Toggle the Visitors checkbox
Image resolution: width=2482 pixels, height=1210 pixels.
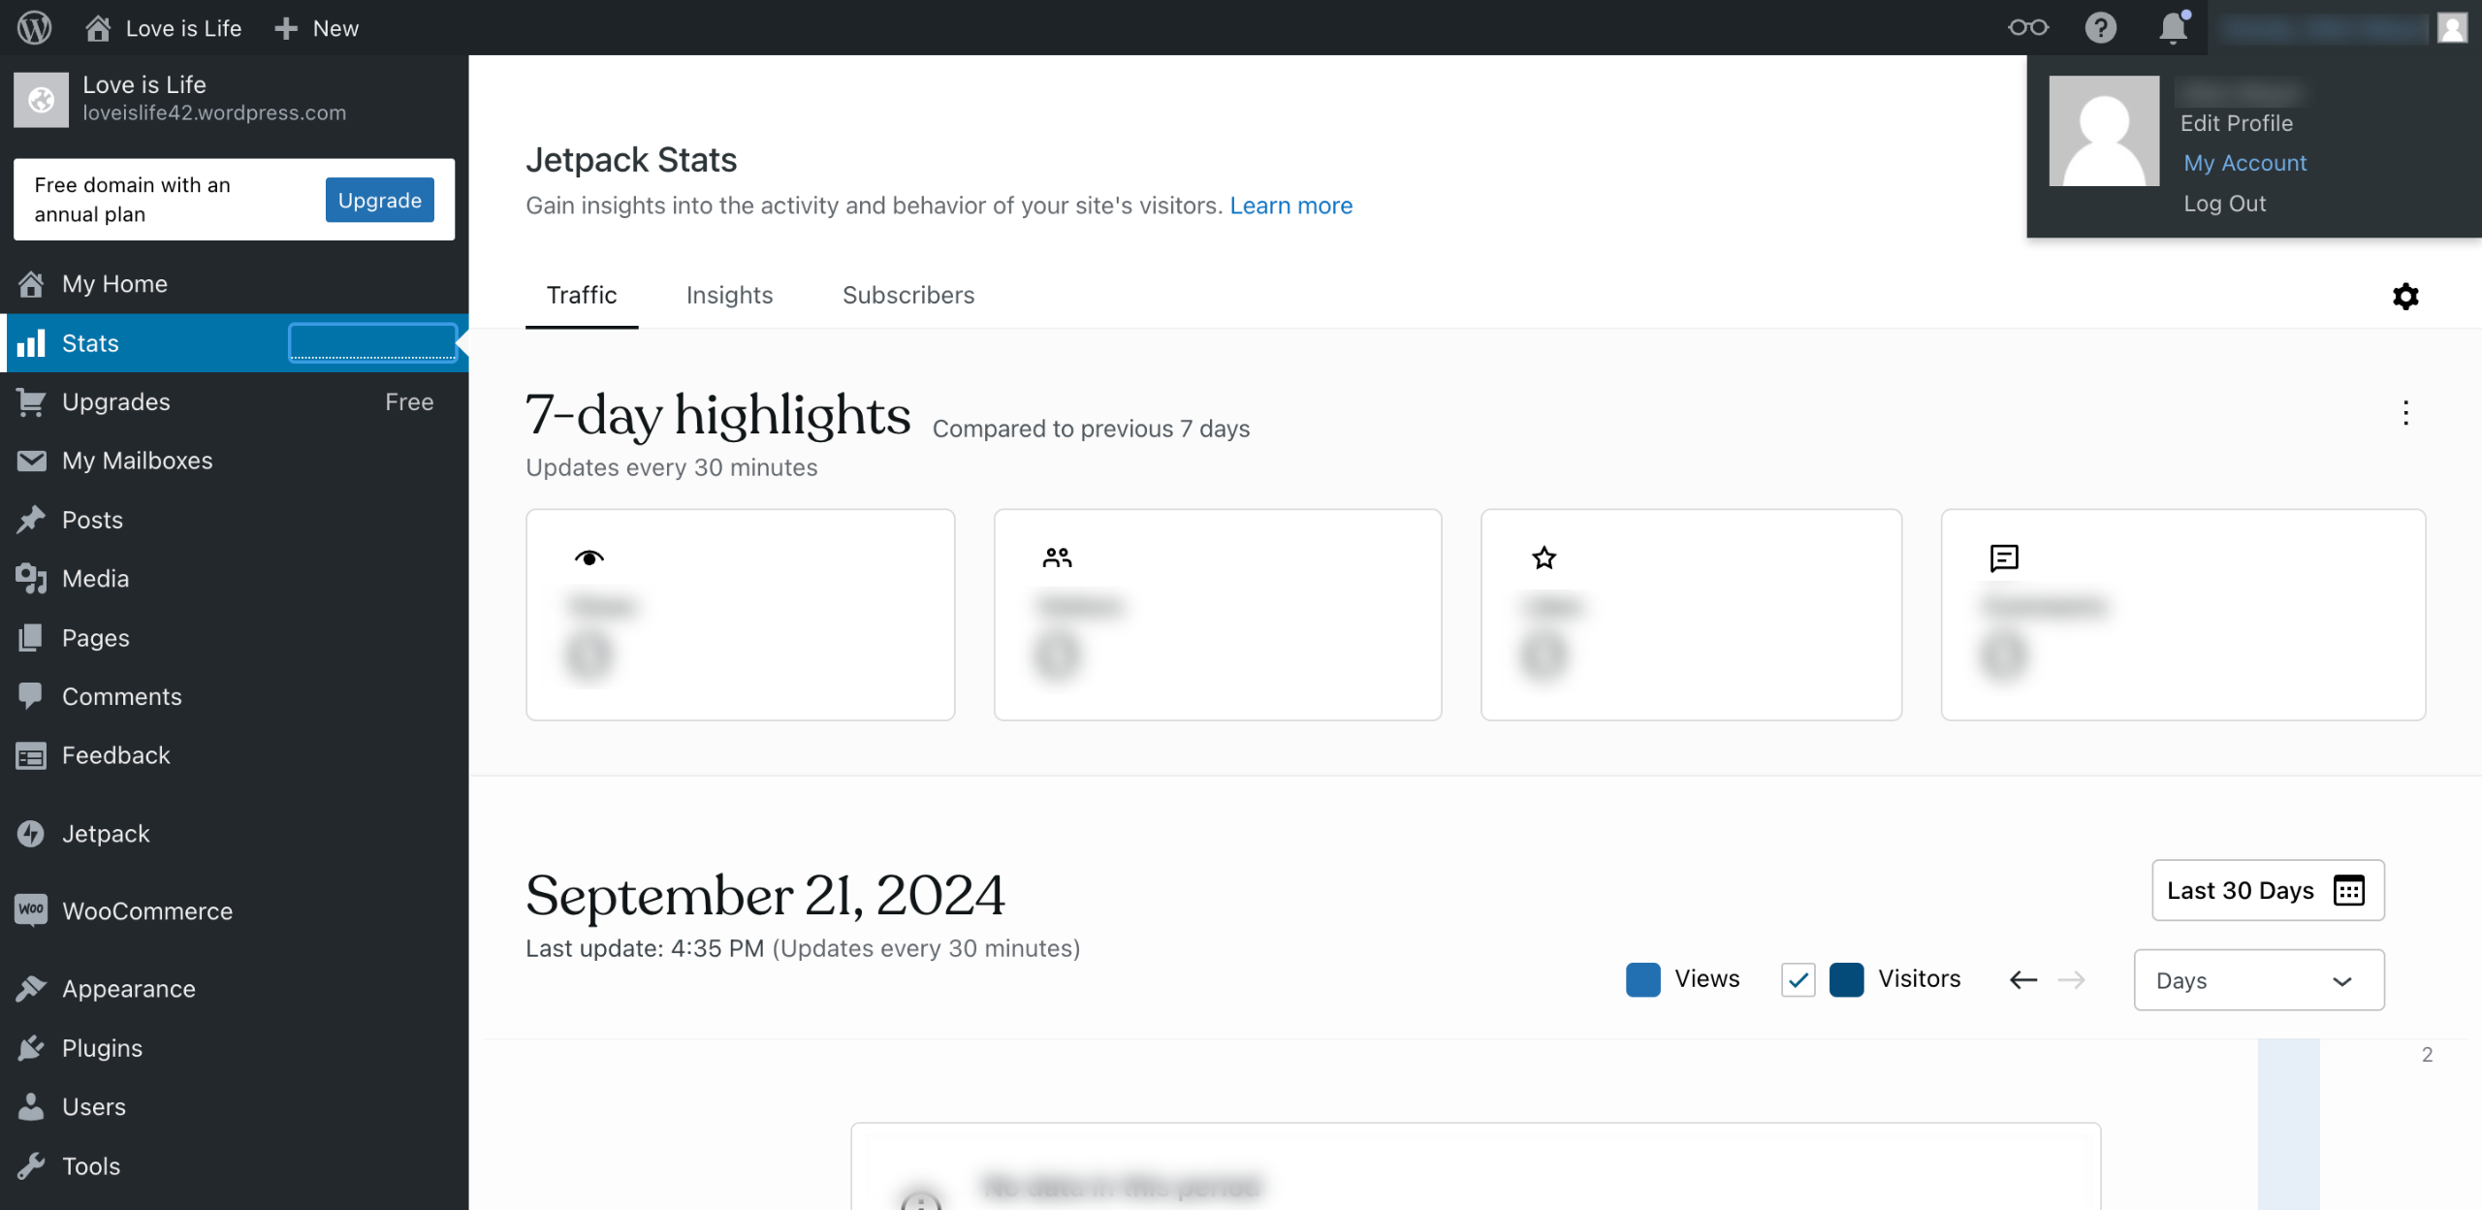click(x=1798, y=979)
